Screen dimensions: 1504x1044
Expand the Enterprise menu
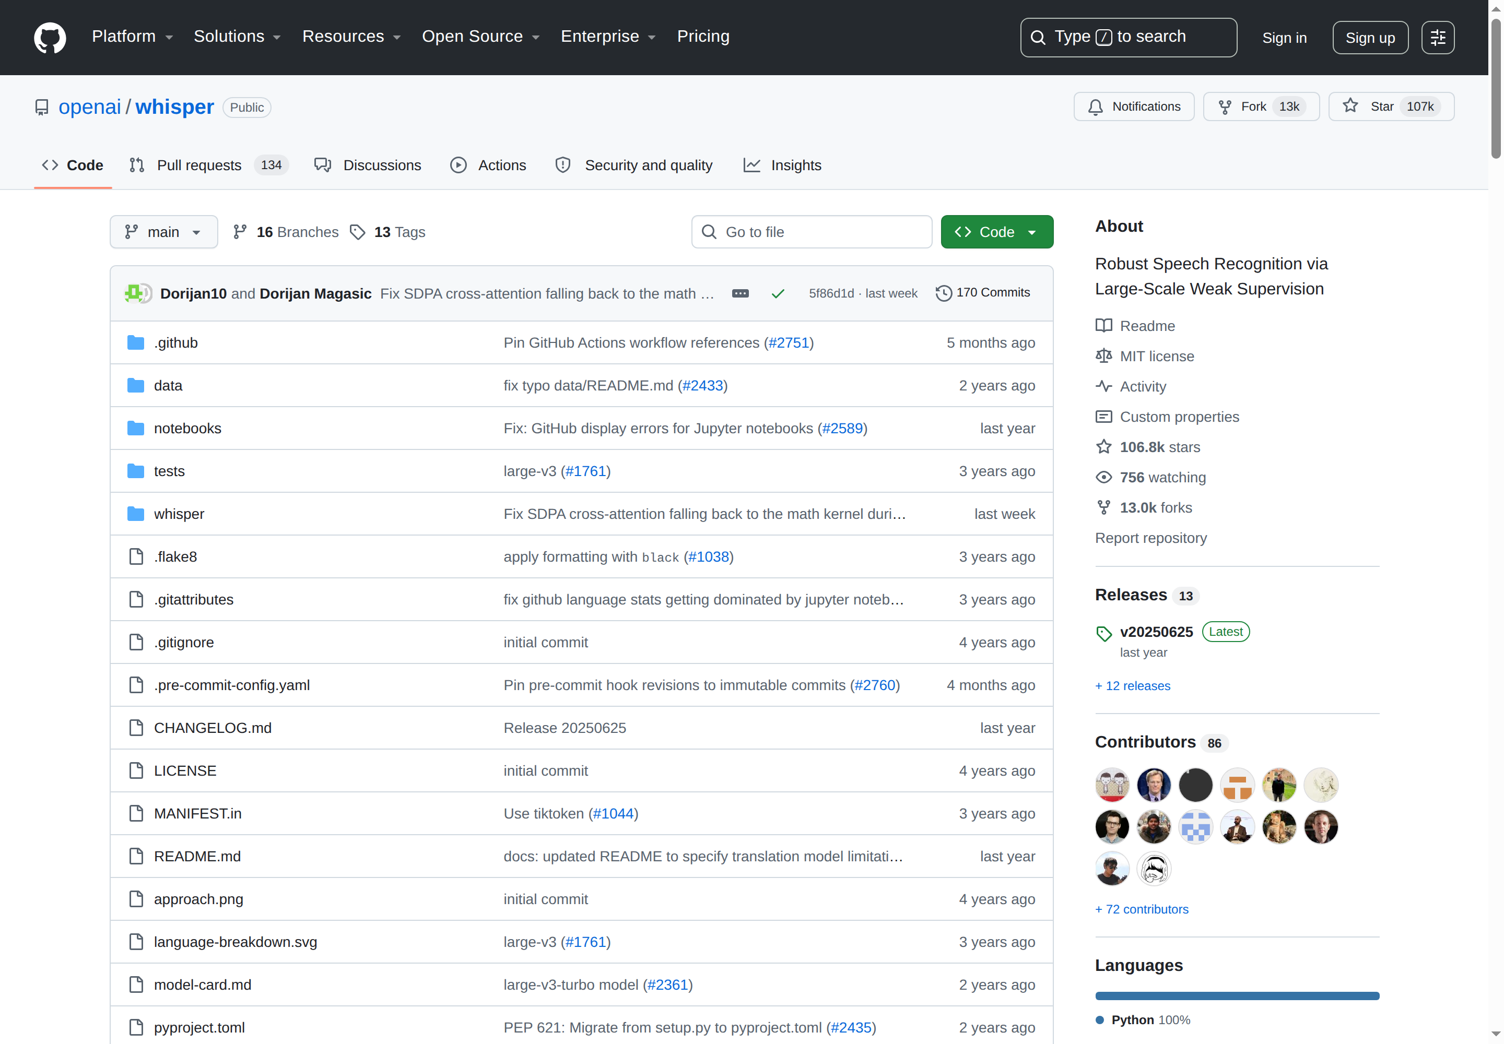608,37
